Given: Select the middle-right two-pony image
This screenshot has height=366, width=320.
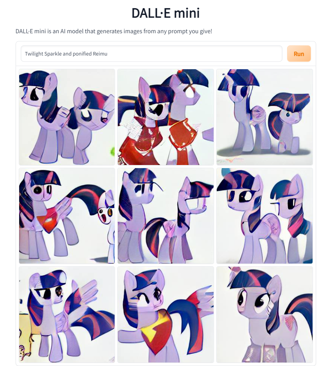Looking at the screenshot, I should tap(264, 216).
